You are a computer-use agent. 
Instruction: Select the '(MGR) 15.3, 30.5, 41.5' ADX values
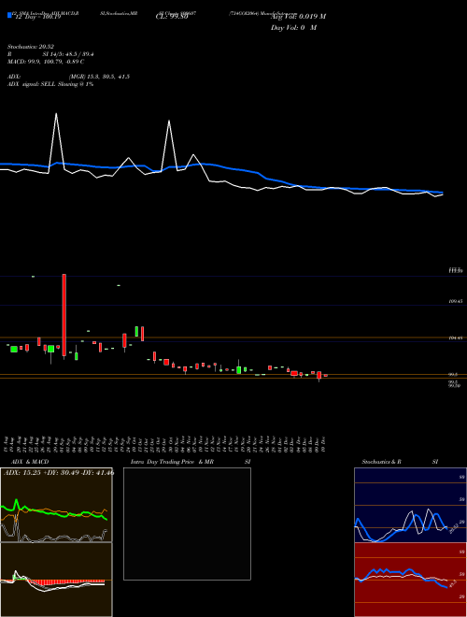click(99, 77)
